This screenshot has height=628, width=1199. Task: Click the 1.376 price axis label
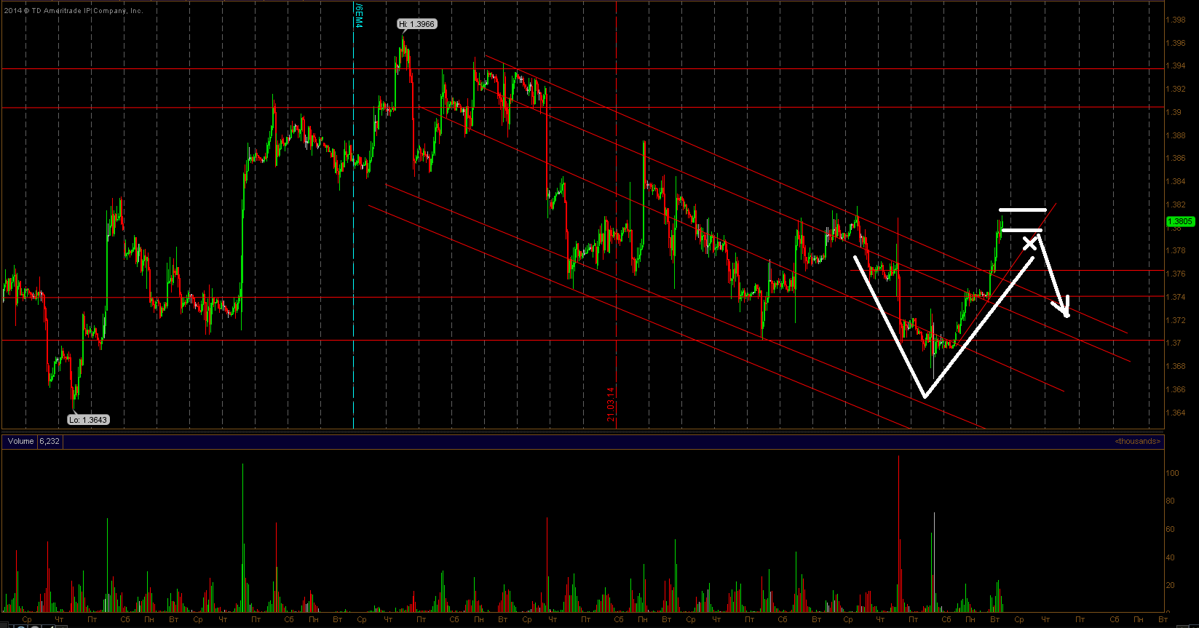1176,274
